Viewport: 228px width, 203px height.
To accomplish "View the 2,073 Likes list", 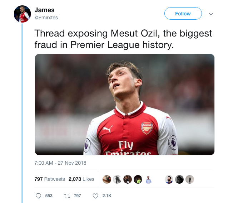I will [x=81, y=179].
